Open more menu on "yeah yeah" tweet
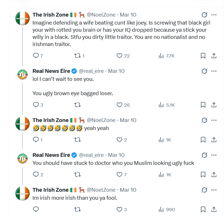The width and height of the screenshot is (224, 216). [x=214, y=120]
